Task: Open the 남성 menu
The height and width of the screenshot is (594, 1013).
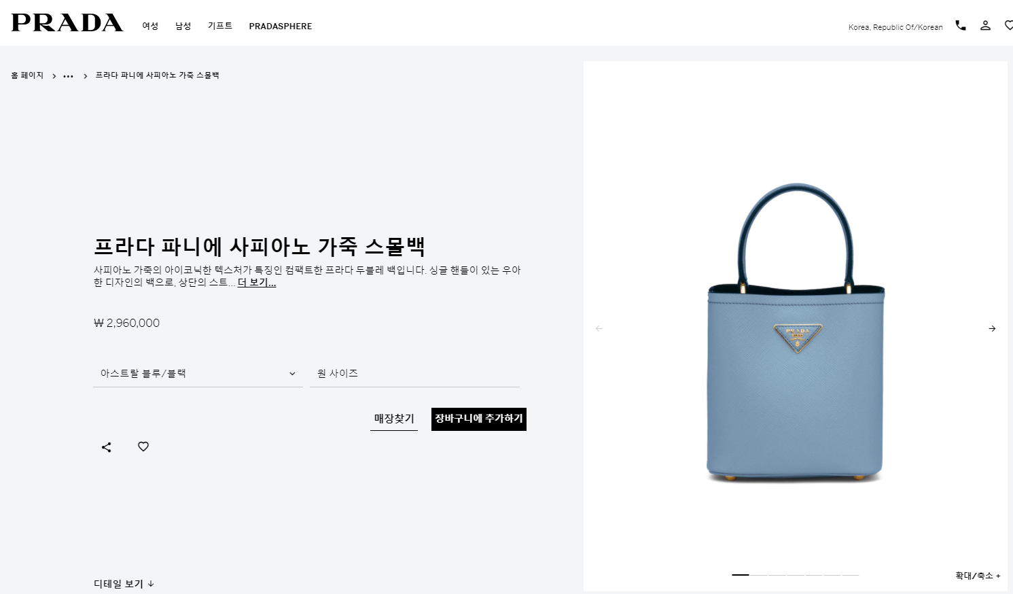Action: click(x=183, y=26)
